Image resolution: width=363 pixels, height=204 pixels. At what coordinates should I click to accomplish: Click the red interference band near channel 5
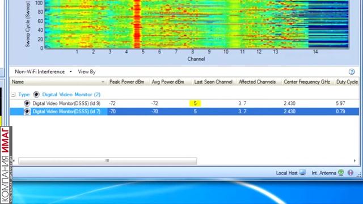click(x=137, y=24)
